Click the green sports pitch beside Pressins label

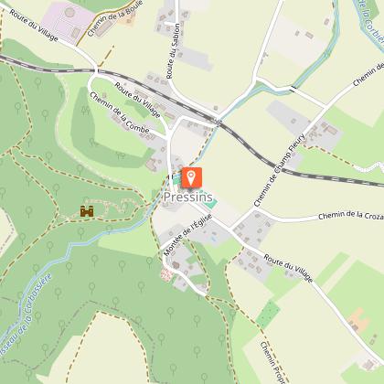click(x=210, y=203)
